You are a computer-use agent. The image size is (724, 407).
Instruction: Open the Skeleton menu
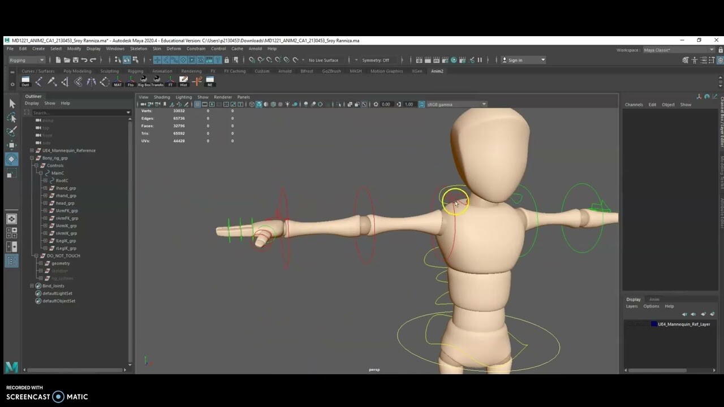click(139, 49)
